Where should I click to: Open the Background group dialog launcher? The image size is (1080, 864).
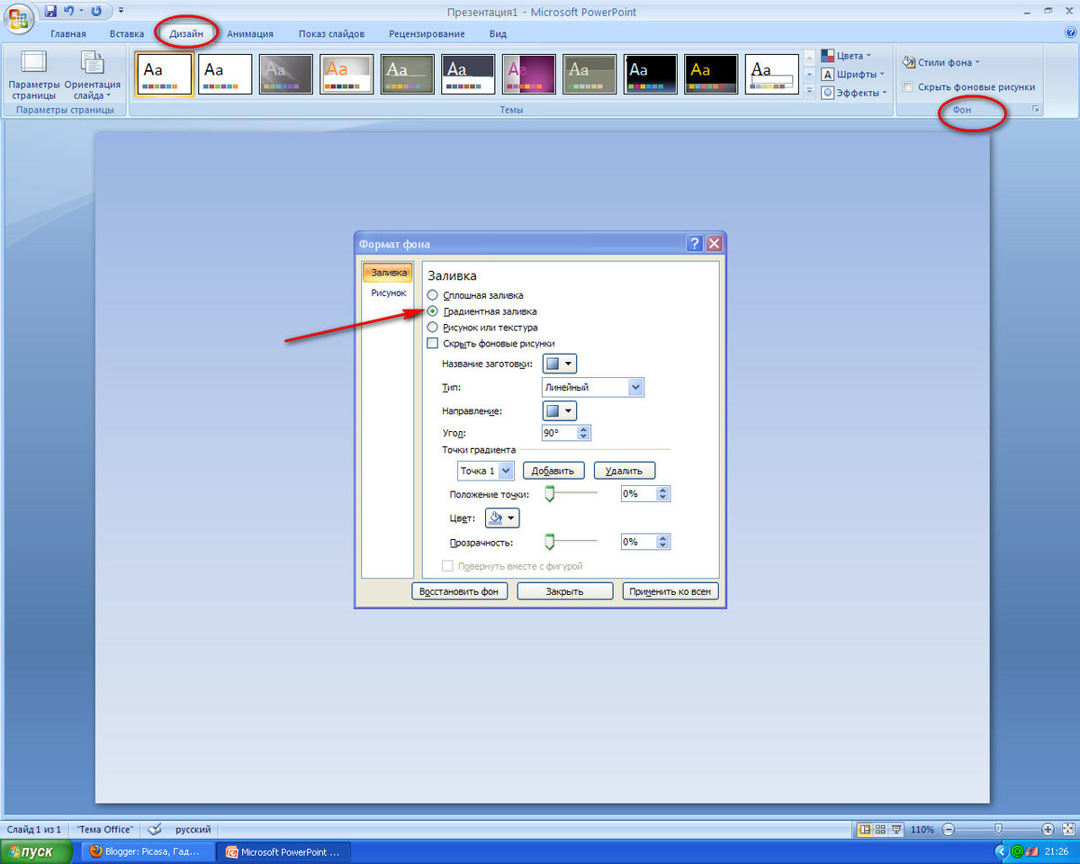pyautogui.click(x=1036, y=110)
